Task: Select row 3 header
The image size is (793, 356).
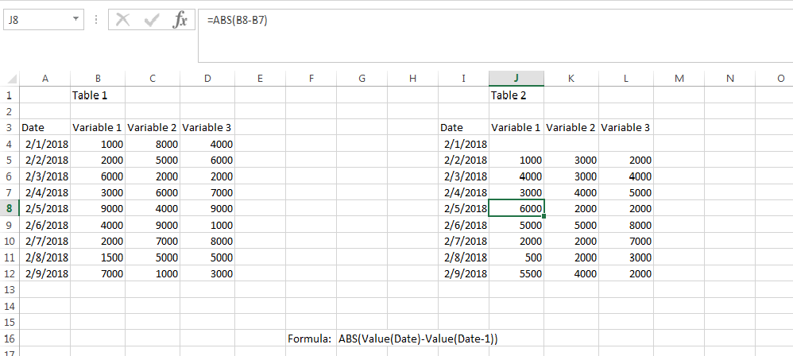Action: [10, 127]
